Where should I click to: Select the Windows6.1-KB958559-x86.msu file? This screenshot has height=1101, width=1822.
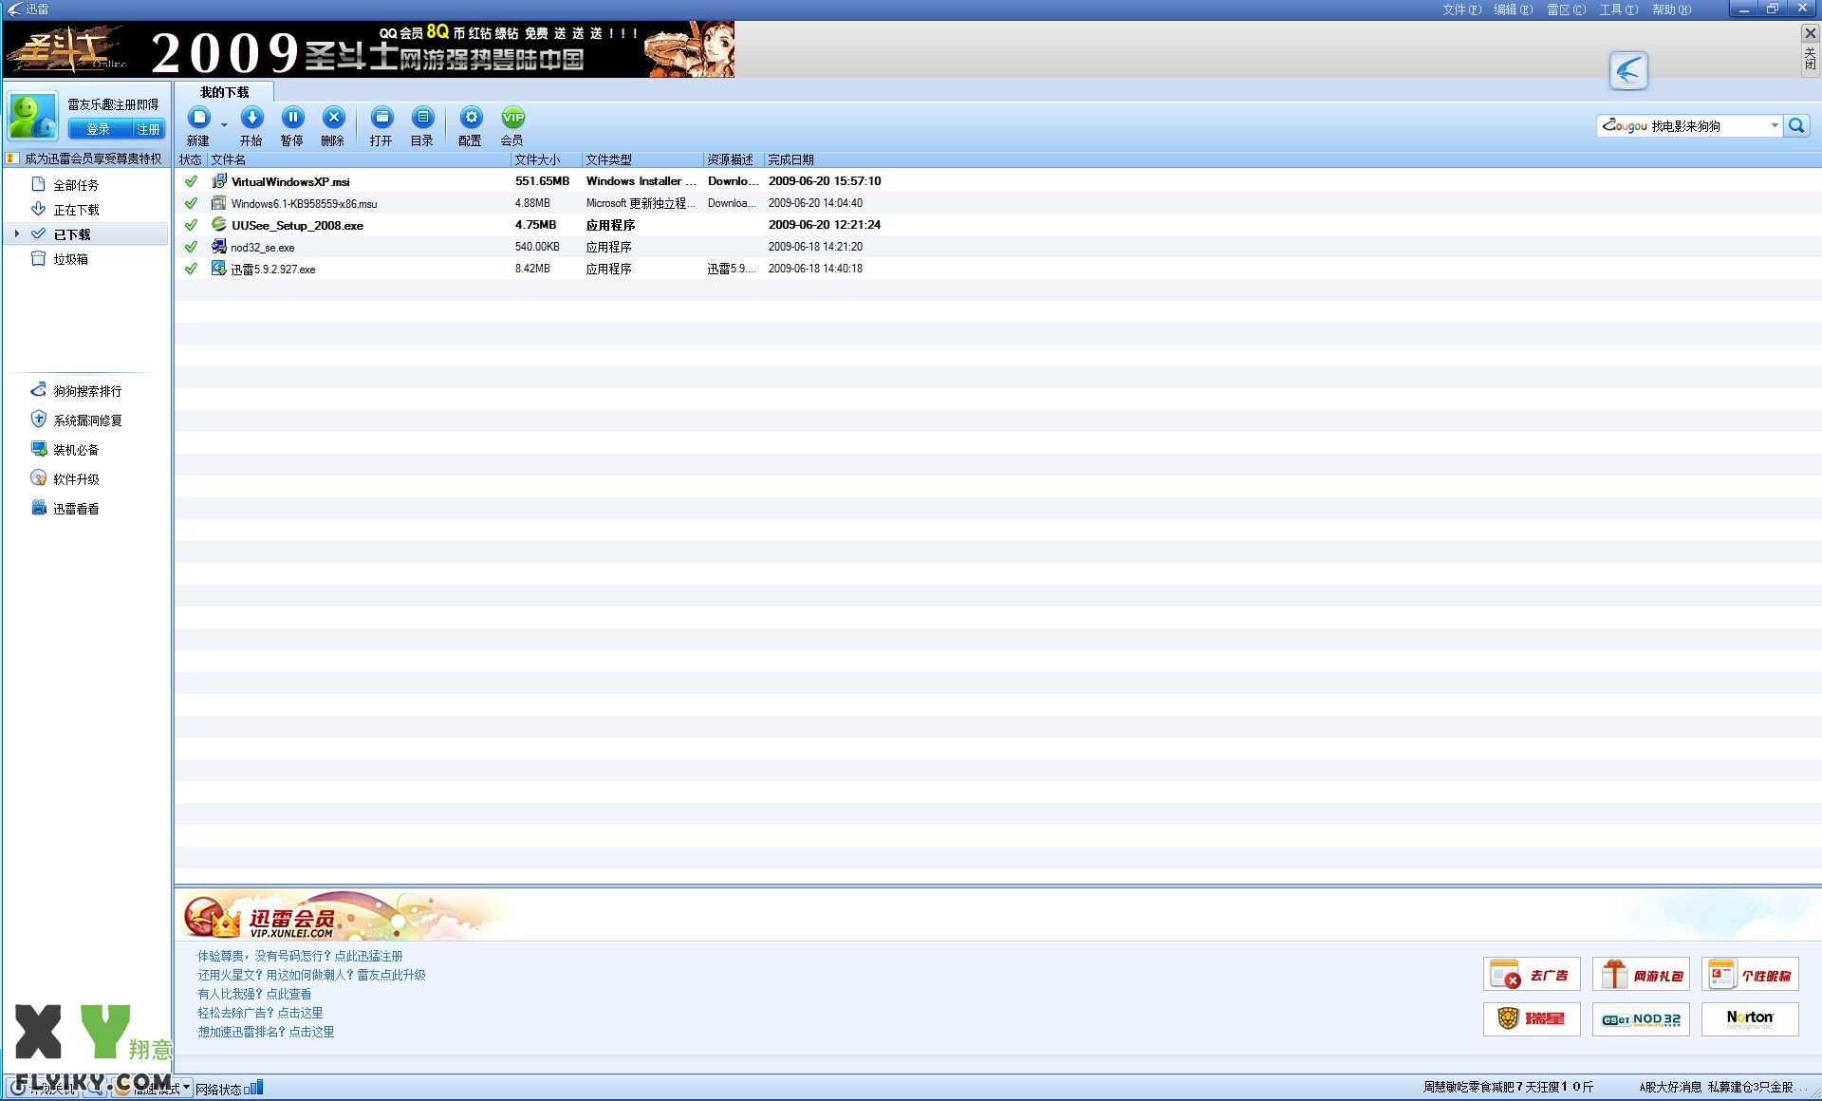304,203
